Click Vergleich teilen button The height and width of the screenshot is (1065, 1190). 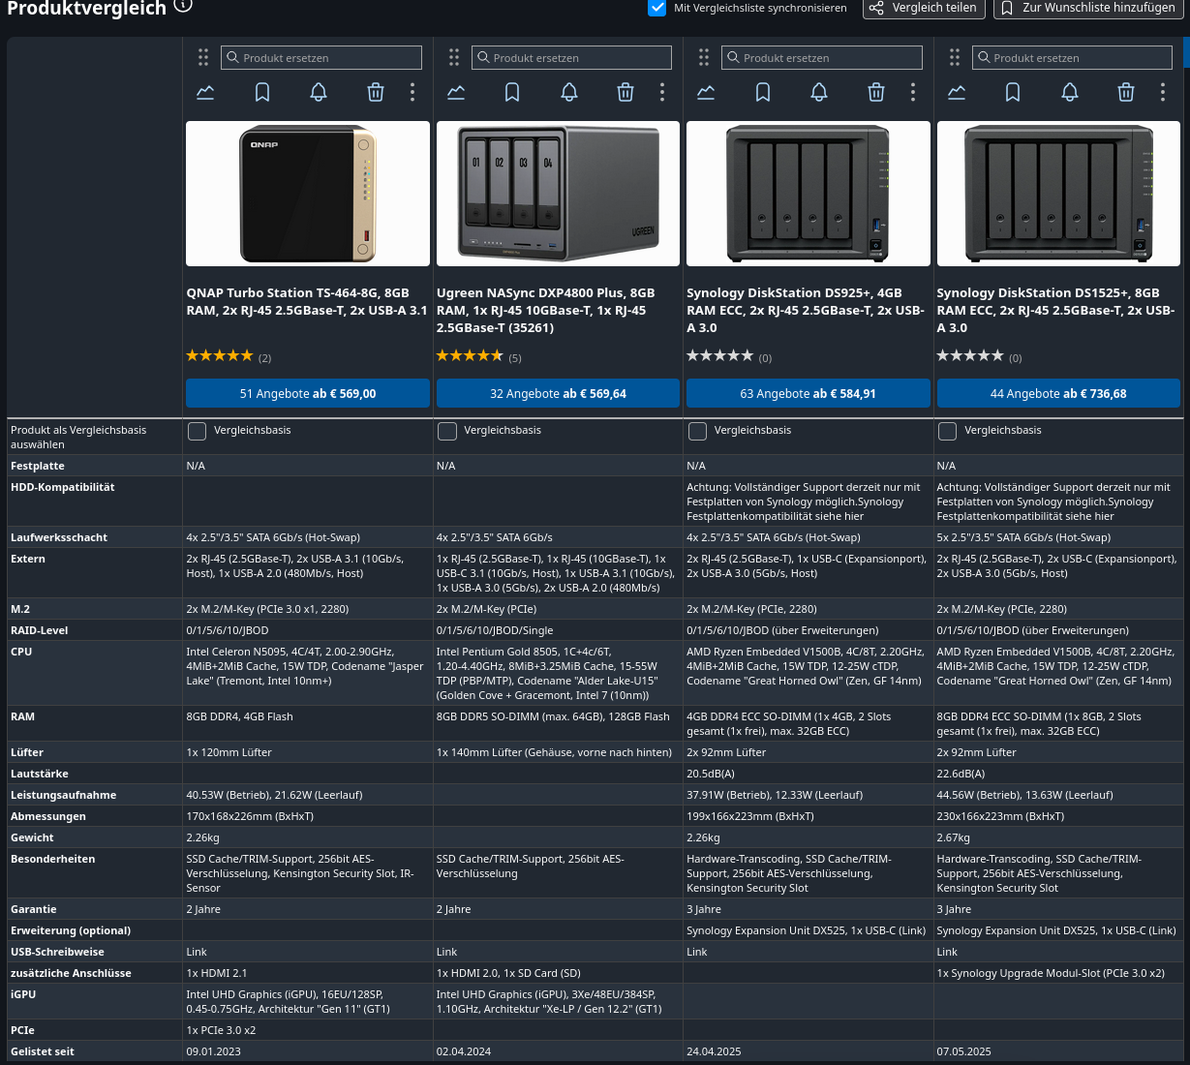(925, 8)
